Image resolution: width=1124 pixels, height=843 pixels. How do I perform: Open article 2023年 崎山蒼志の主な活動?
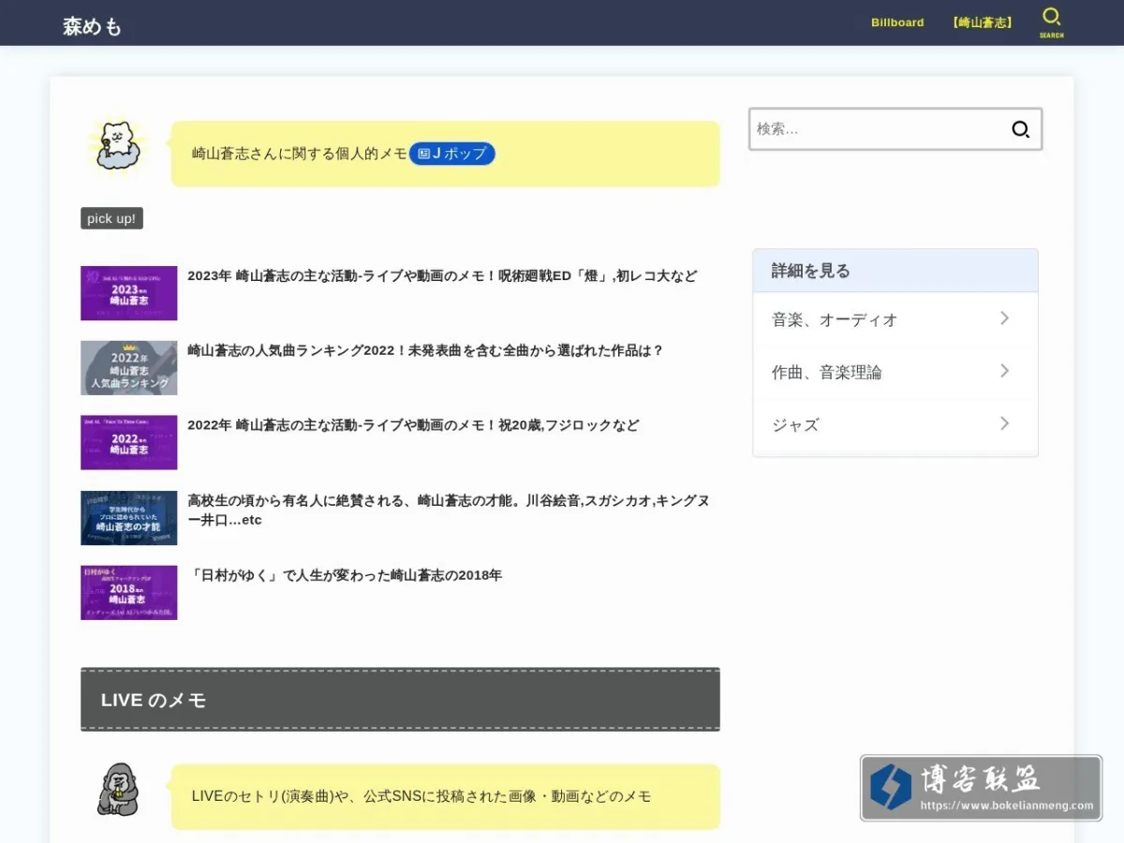pos(442,275)
